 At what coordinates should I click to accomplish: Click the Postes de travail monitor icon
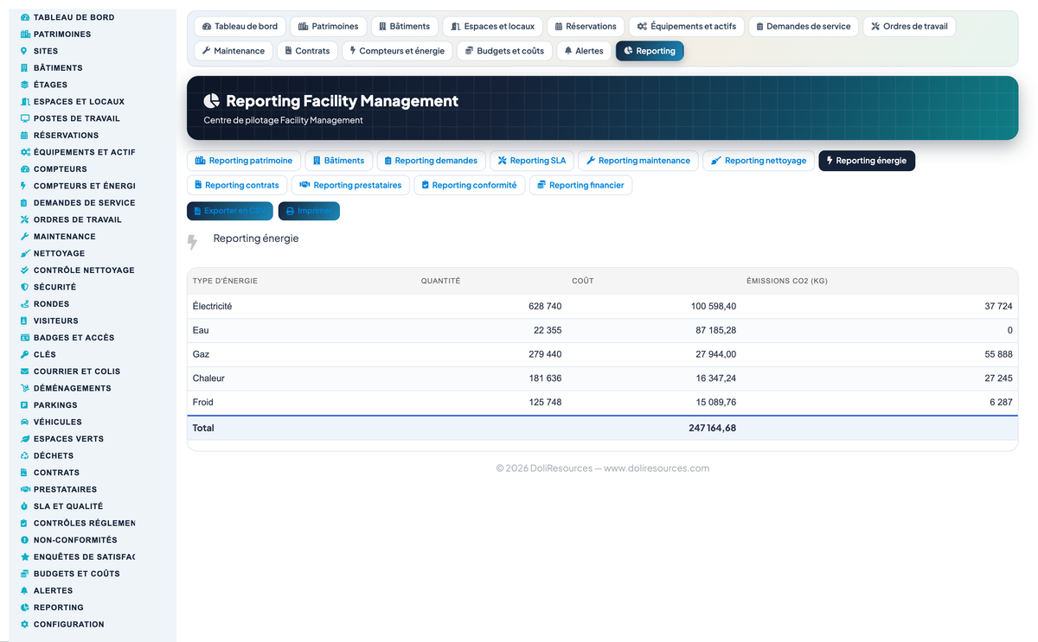click(25, 118)
